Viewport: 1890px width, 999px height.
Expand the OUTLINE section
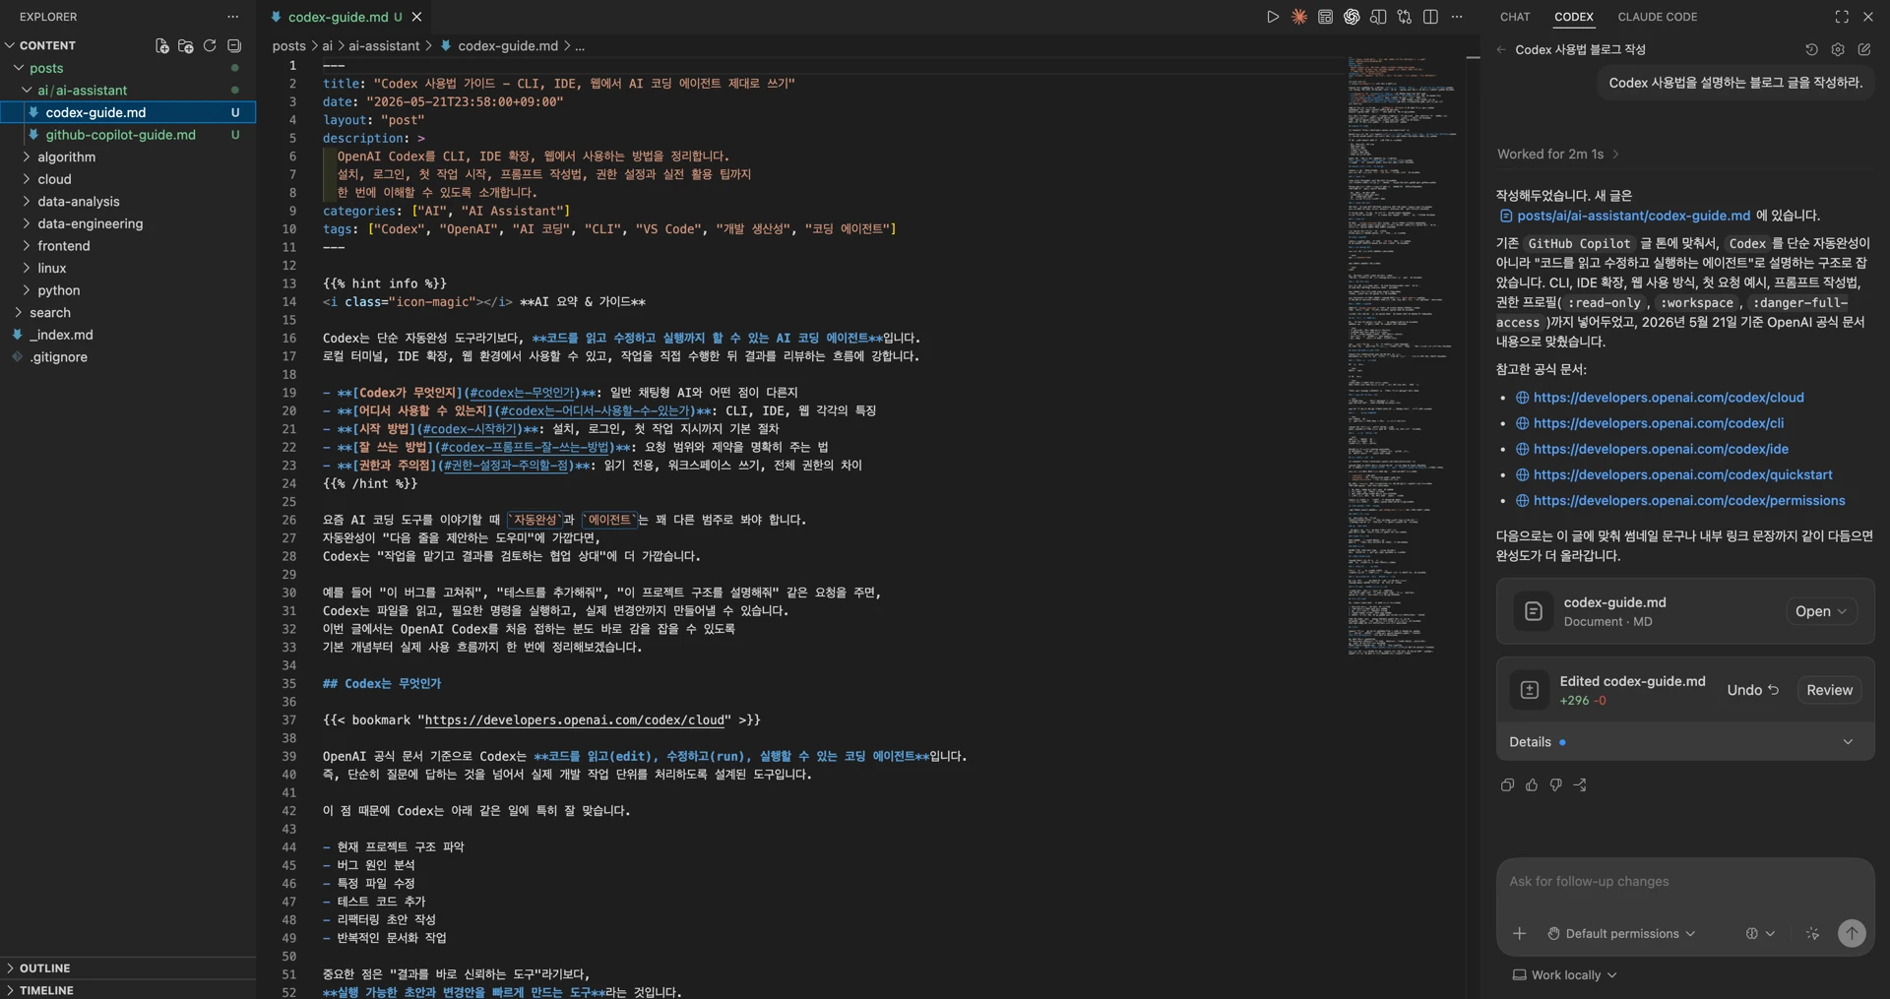[128, 968]
